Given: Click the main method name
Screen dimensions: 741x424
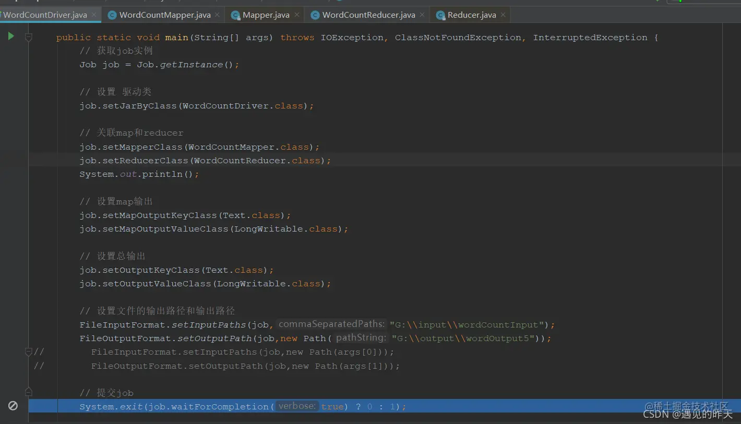Looking at the screenshot, I should click(x=176, y=38).
